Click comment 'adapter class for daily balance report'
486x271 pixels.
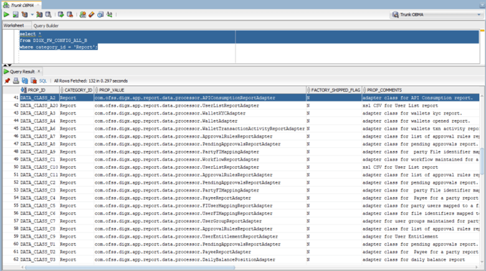click(x=414, y=260)
